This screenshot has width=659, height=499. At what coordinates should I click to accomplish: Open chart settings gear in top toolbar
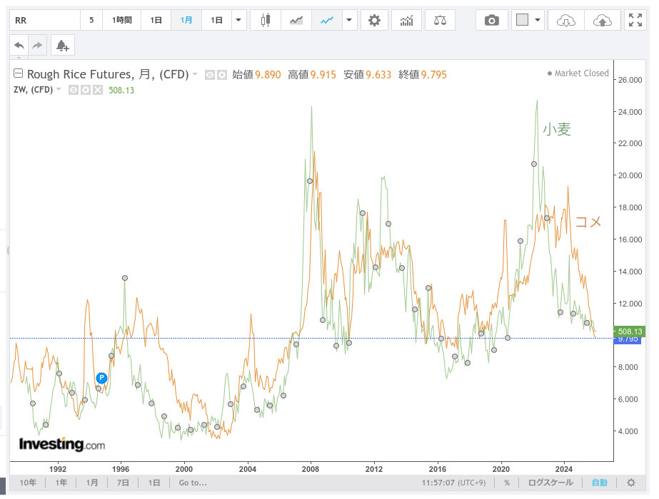[374, 21]
